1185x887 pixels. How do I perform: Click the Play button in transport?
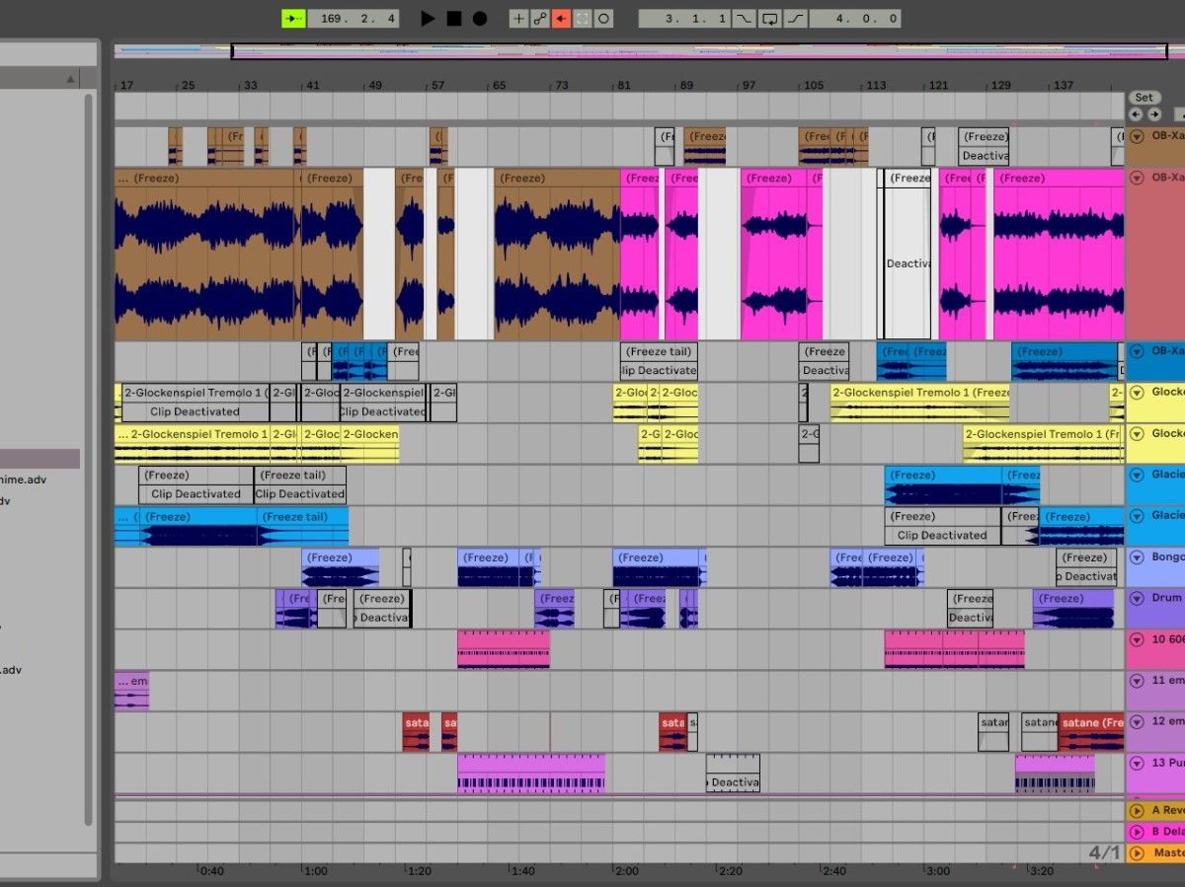tap(428, 19)
